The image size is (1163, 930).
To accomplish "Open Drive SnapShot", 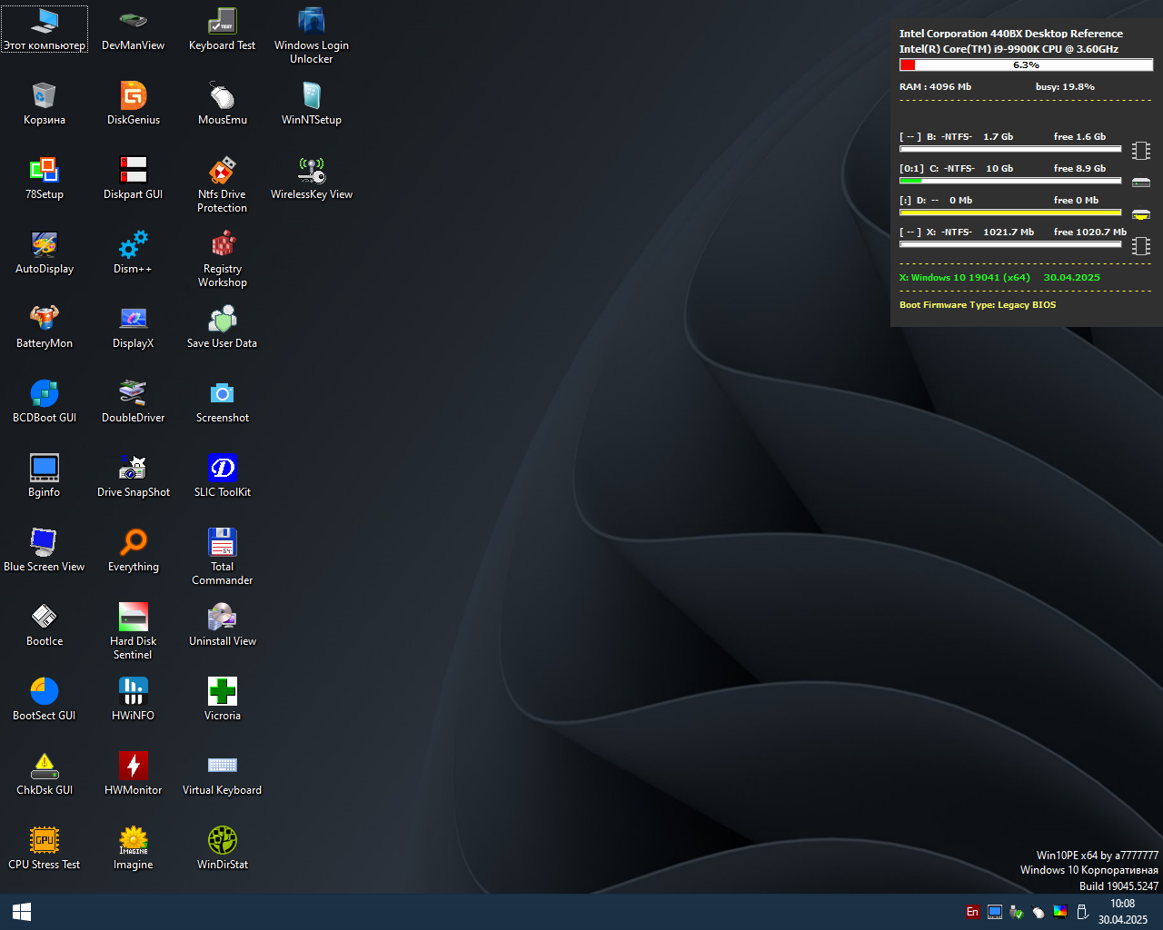I will [x=133, y=476].
